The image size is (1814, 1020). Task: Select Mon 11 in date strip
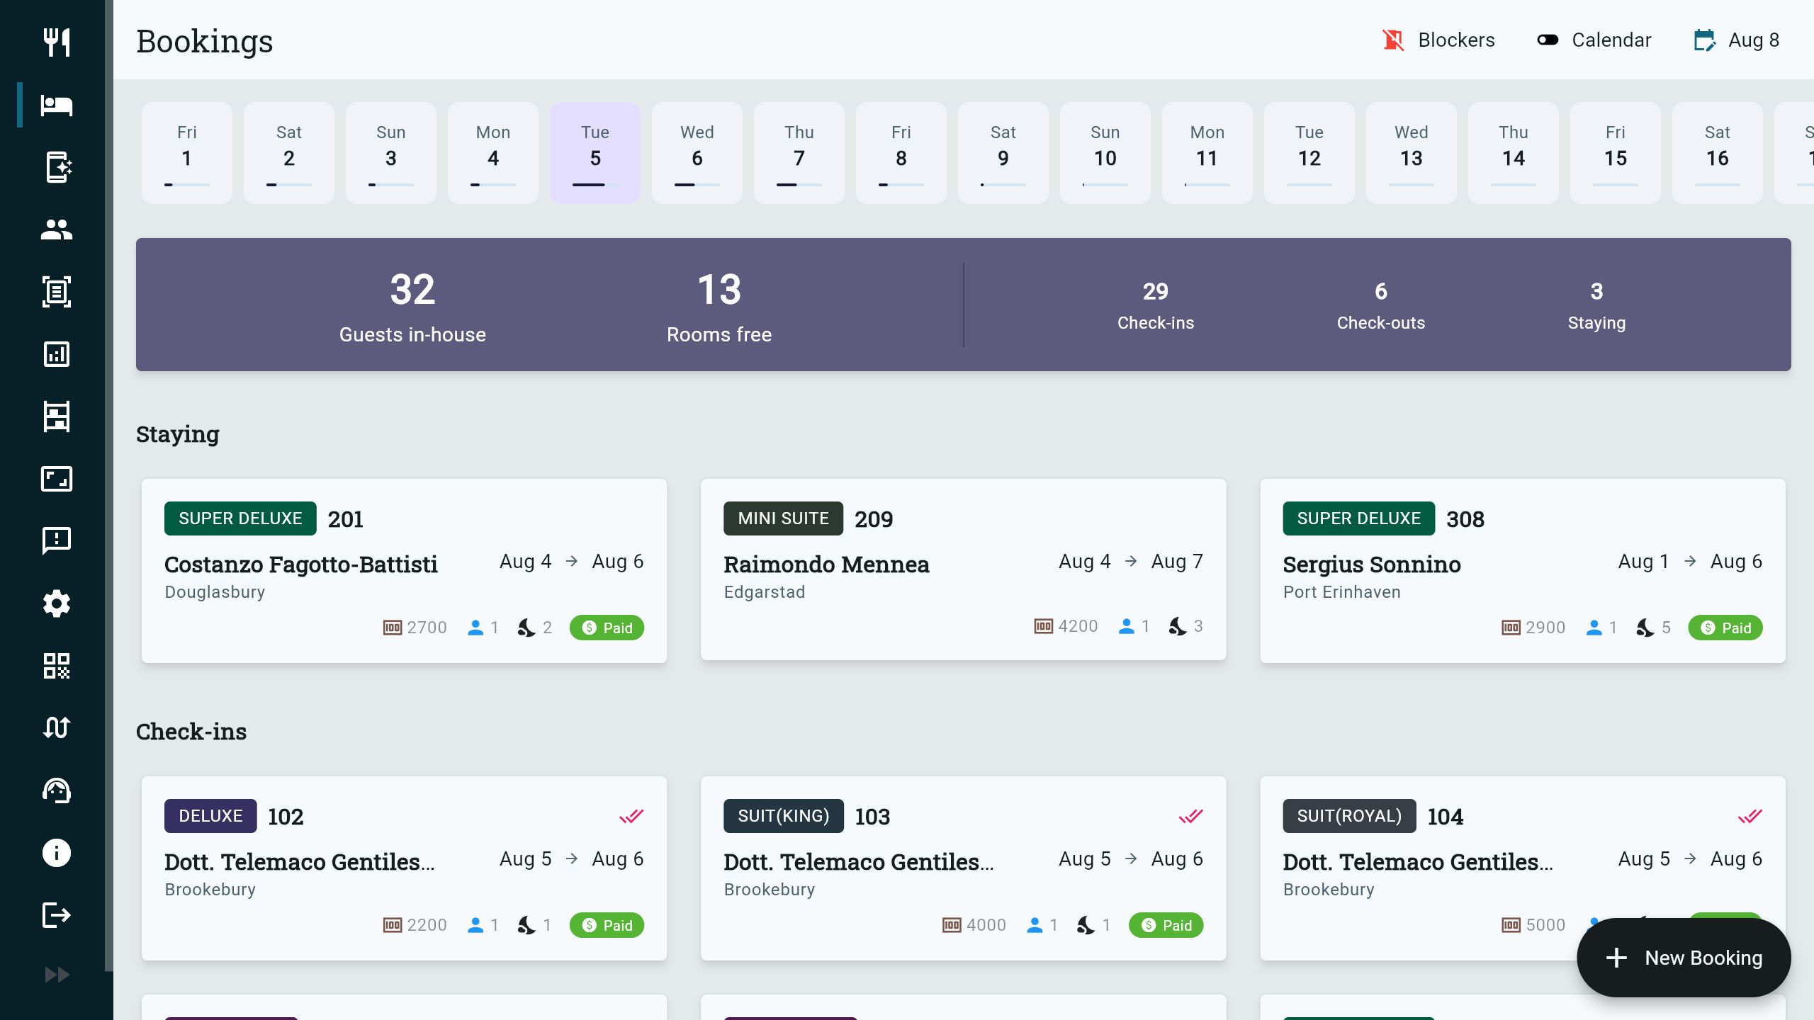tap(1207, 153)
